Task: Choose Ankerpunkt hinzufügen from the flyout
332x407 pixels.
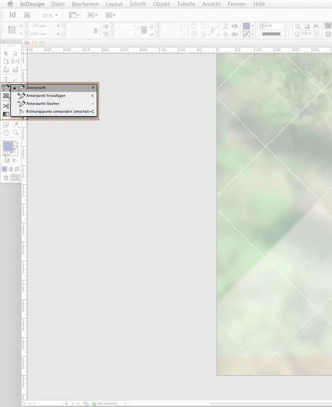Action: 46,96
